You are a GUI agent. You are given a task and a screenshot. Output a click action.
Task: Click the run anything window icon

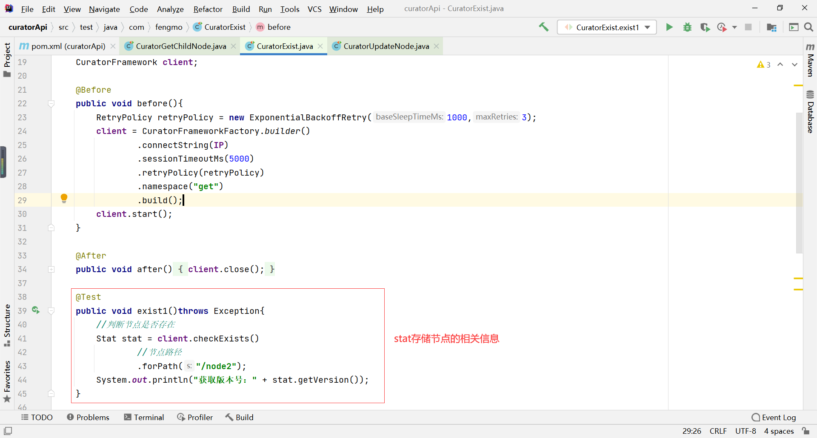click(x=794, y=27)
